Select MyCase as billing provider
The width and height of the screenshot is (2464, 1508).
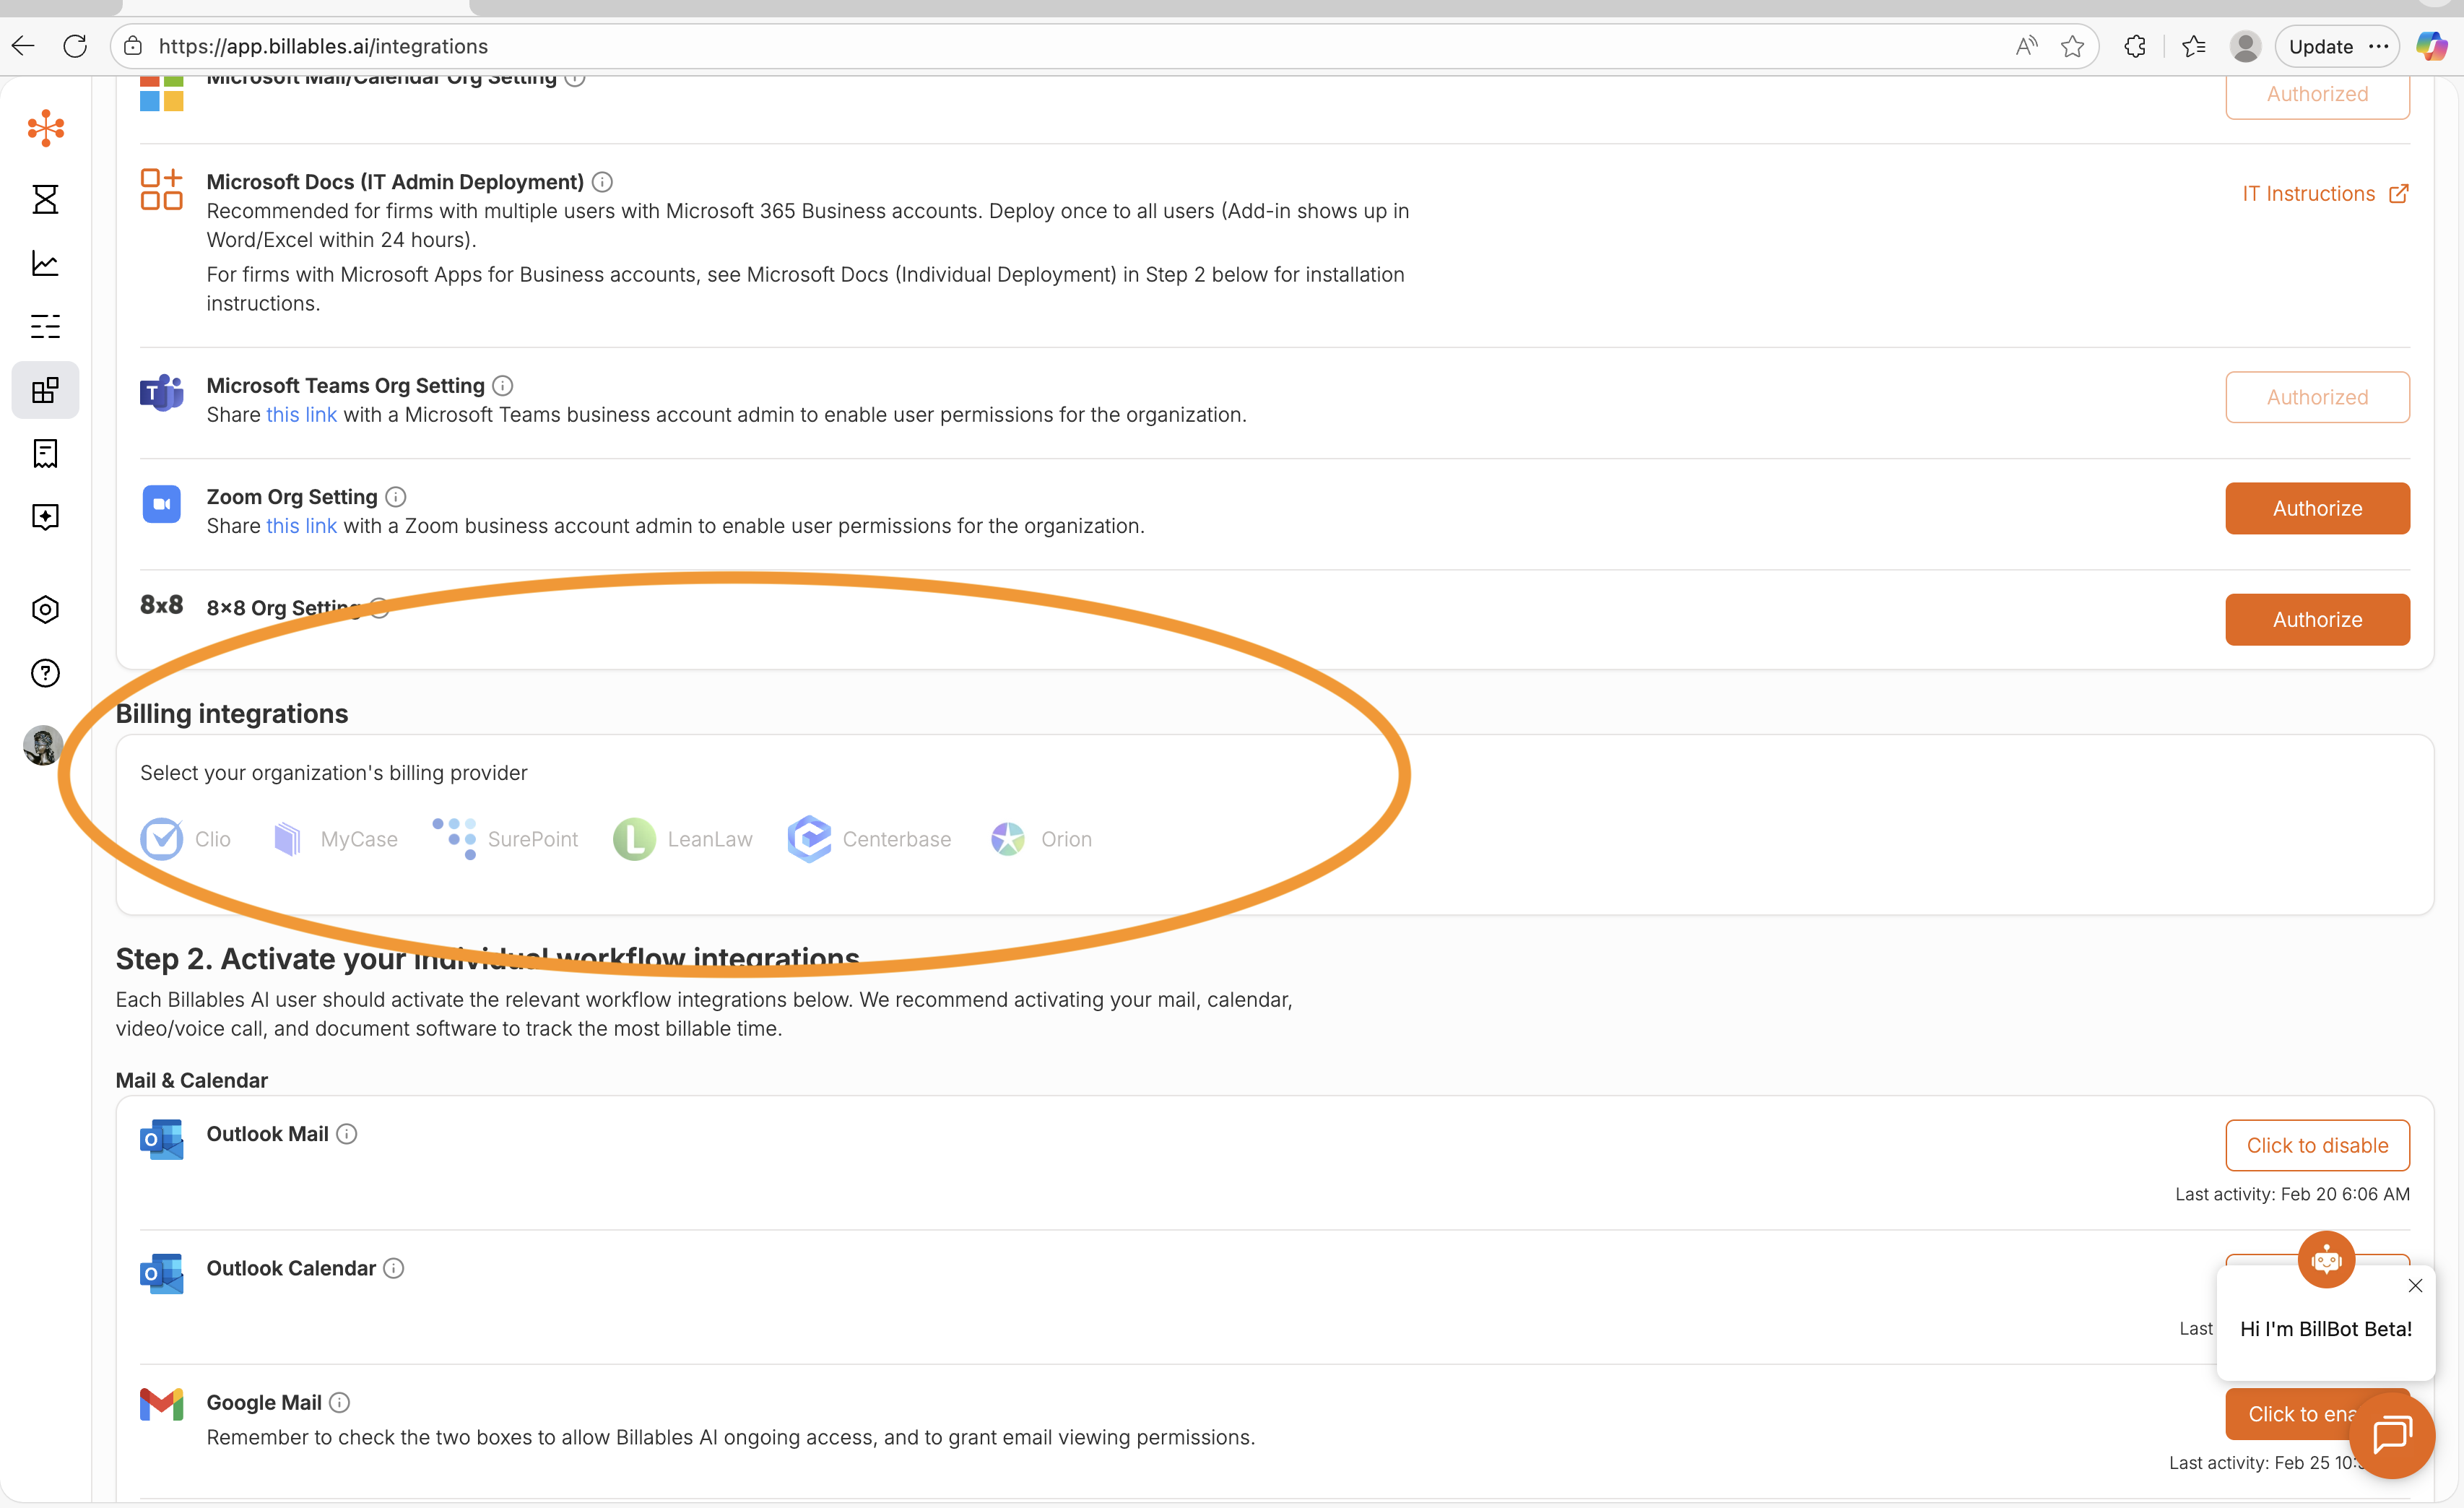pyautogui.click(x=336, y=839)
